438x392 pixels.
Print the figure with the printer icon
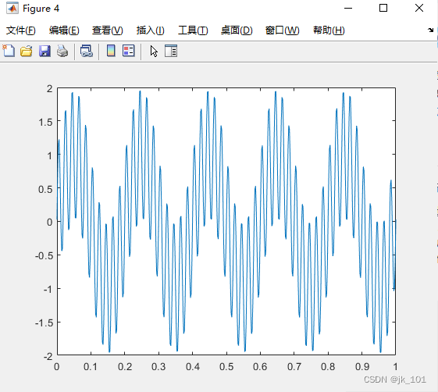[x=62, y=51]
